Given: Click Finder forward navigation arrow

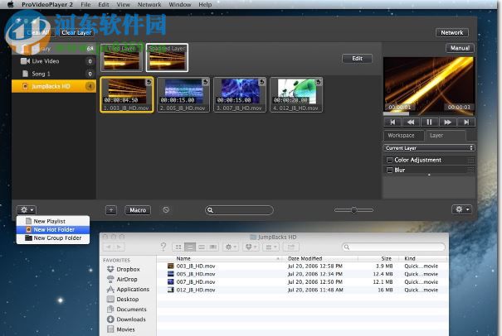Looking at the screenshot, I should pyautogui.click(x=119, y=247).
